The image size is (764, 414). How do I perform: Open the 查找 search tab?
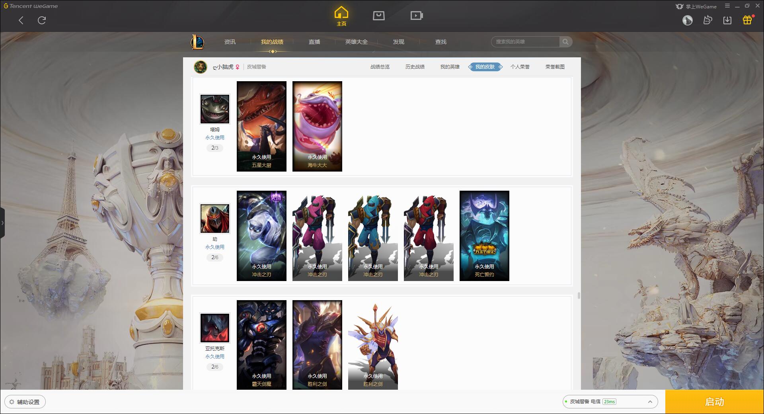pyautogui.click(x=441, y=42)
